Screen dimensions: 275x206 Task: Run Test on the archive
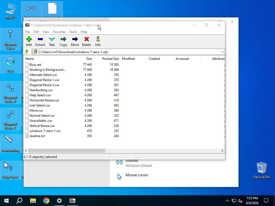52,42
